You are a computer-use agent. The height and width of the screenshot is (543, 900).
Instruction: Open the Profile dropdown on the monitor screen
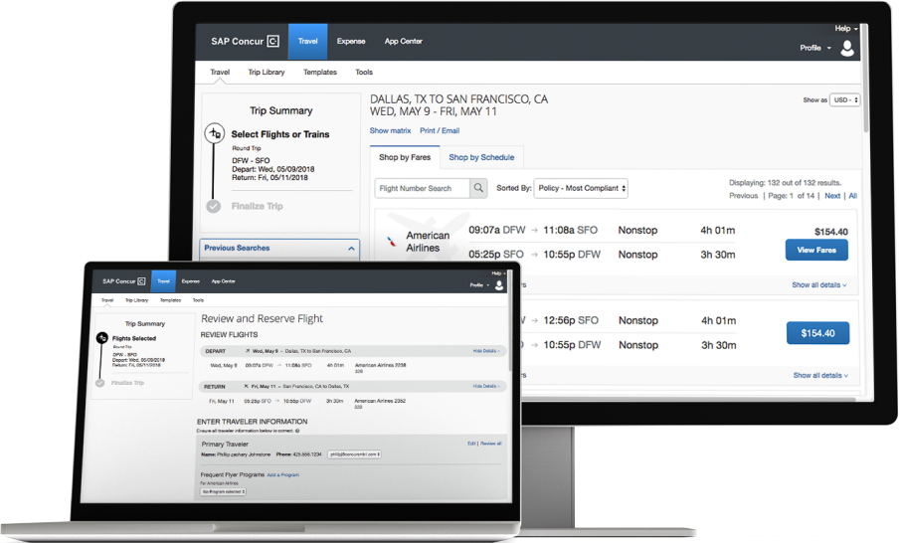click(815, 48)
